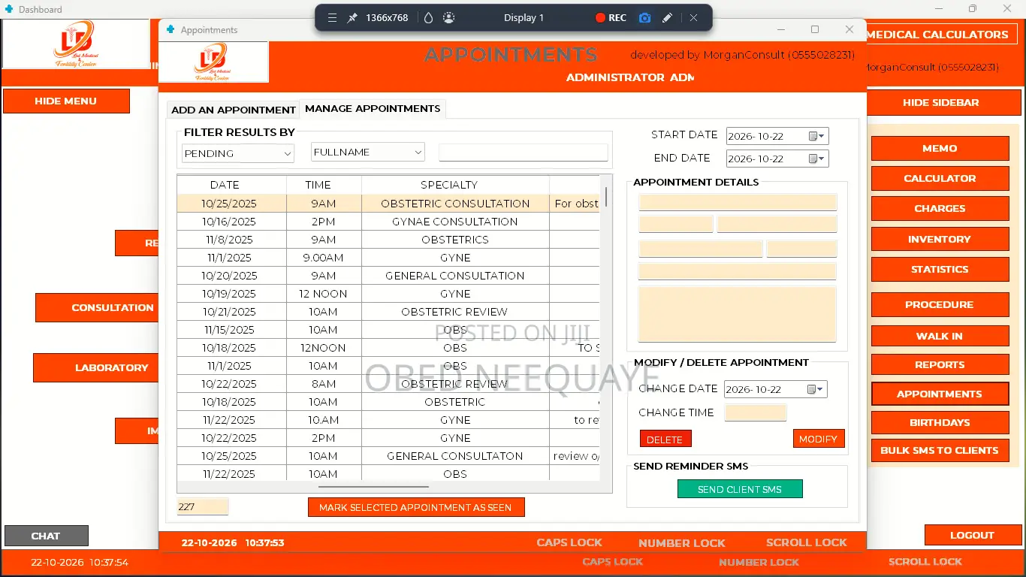Expand the FULLNAME filter field dropdown
Viewport: 1026px width, 577px height.
(x=419, y=152)
